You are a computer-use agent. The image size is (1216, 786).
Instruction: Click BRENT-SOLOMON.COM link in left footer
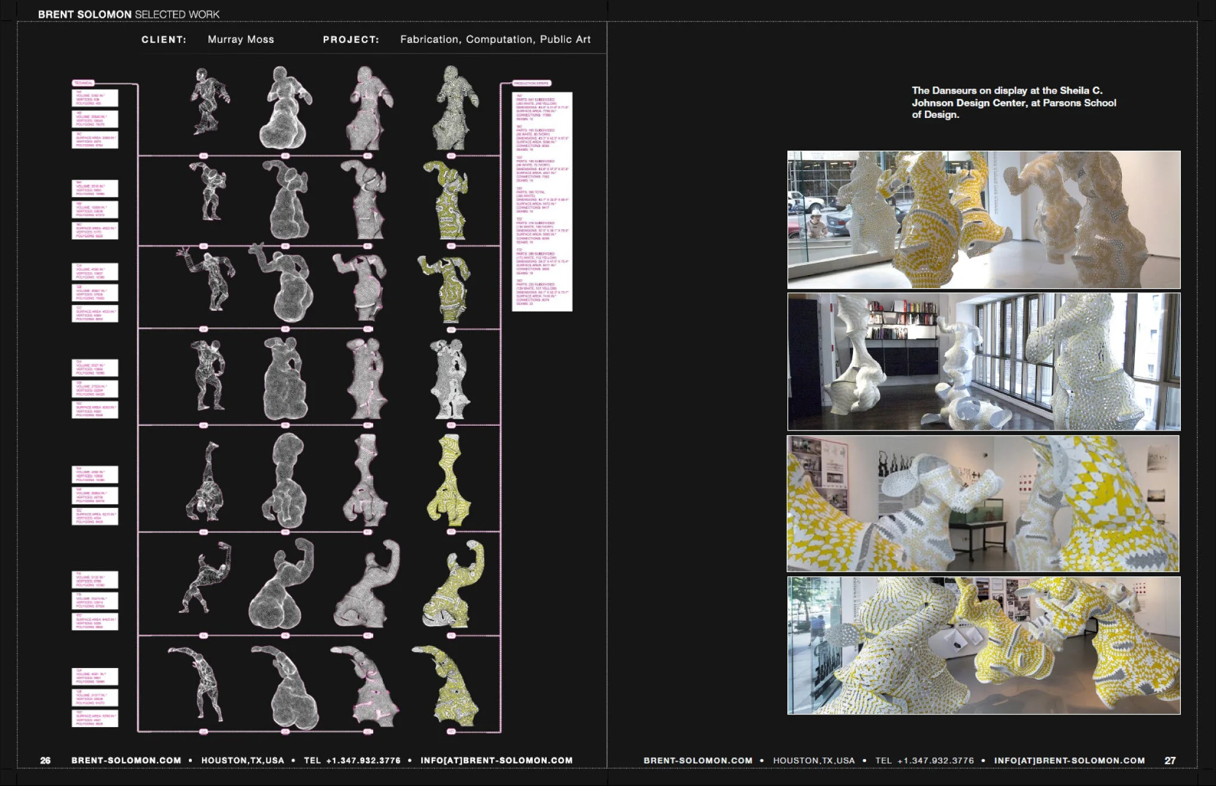pos(126,760)
